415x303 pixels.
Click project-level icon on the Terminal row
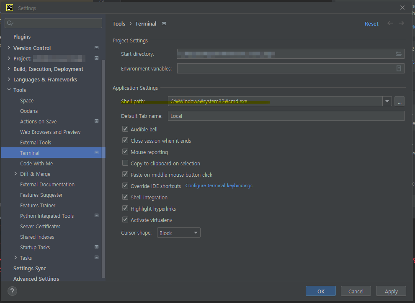pyautogui.click(x=97, y=153)
